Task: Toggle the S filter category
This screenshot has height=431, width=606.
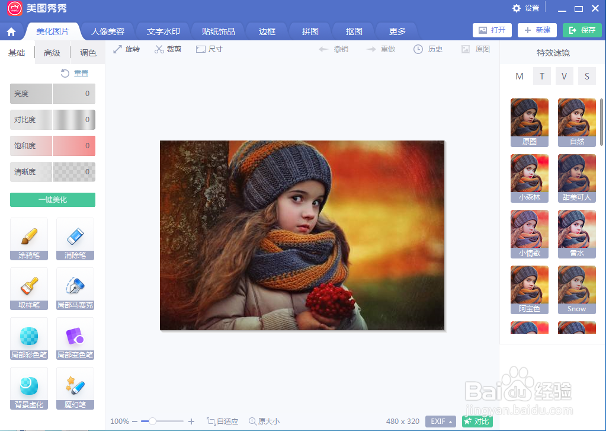Action: pyautogui.click(x=586, y=76)
